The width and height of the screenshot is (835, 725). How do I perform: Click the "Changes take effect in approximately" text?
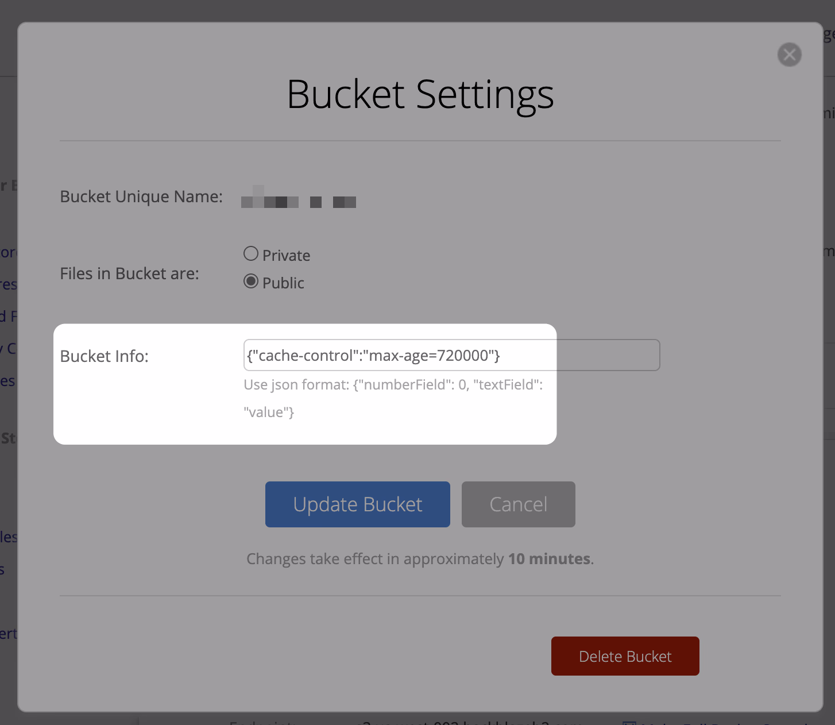click(375, 559)
